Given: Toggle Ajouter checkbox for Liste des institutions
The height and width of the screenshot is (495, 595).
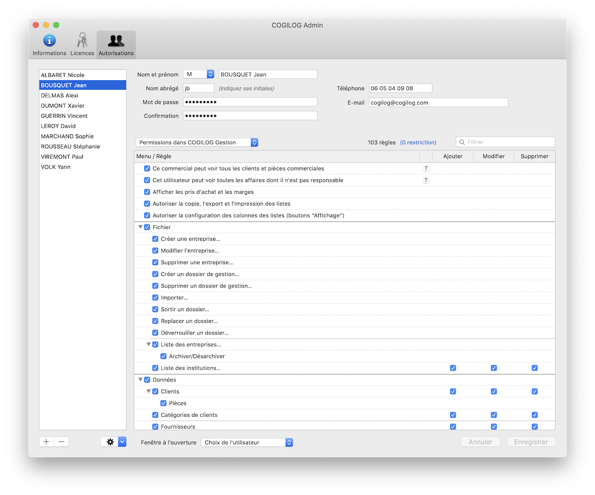Looking at the screenshot, I should (x=453, y=368).
